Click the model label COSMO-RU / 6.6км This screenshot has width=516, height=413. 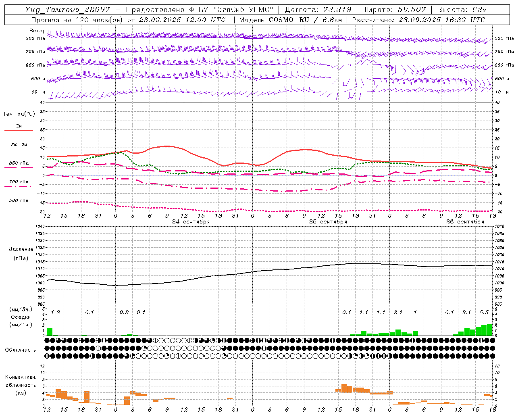click(x=306, y=20)
